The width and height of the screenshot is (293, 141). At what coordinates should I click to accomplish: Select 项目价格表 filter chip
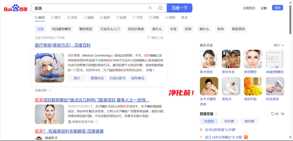[x=136, y=29]
